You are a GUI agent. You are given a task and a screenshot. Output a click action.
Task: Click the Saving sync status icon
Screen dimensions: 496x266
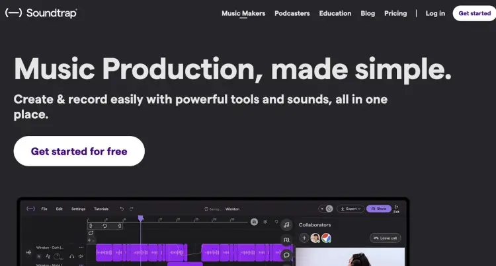point(206,209)
